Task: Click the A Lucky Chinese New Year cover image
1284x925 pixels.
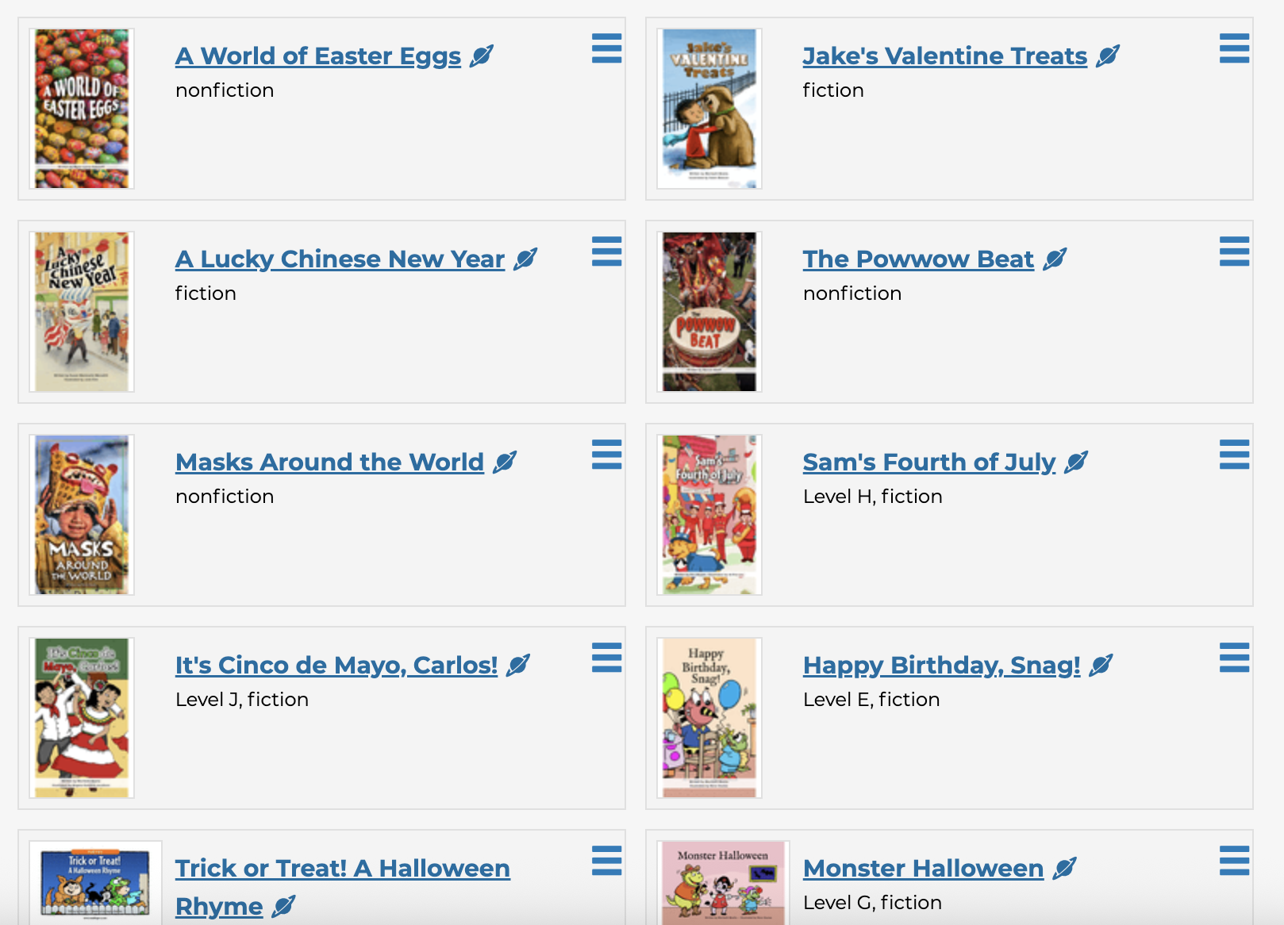Action: point(82,312)
